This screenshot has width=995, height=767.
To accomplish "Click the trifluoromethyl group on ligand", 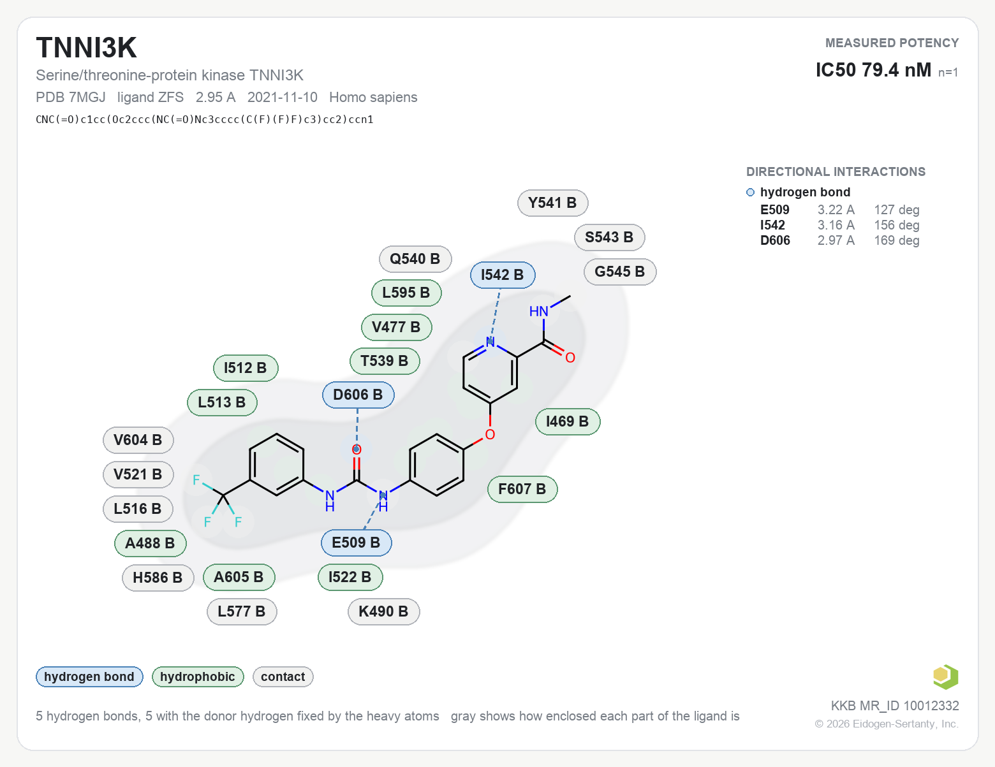I will [219, 501].
